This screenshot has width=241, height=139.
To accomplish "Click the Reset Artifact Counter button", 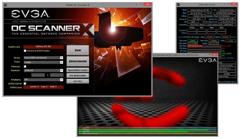I will coord(78,70).
